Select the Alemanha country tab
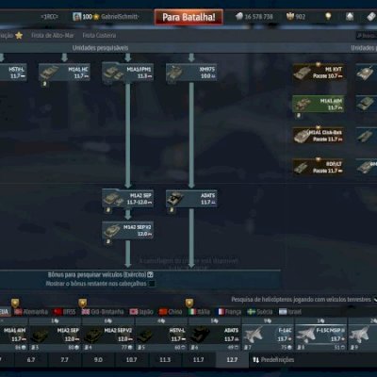Screen dimensions: 377x377 [31, 312]
